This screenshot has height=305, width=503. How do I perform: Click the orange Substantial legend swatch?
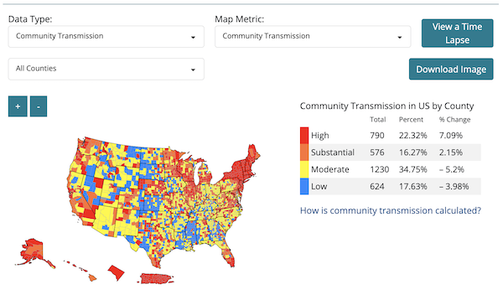tap(304, 152)
